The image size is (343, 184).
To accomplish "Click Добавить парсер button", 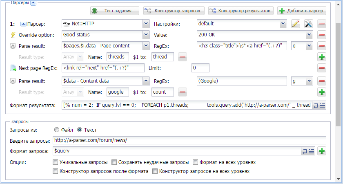I will tap(302, 11).
